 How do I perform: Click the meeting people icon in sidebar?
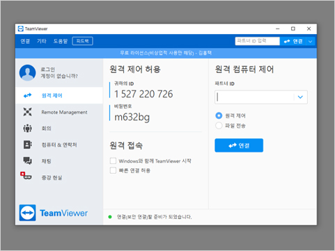pyautogui.click(x=27, y=128)
